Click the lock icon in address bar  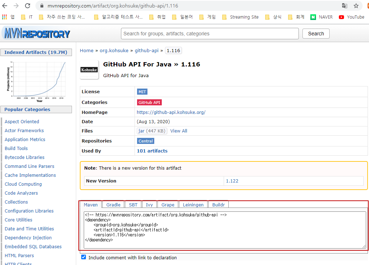42,6
